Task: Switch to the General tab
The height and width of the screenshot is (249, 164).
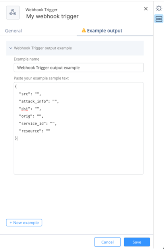Action: coord(14,31)
